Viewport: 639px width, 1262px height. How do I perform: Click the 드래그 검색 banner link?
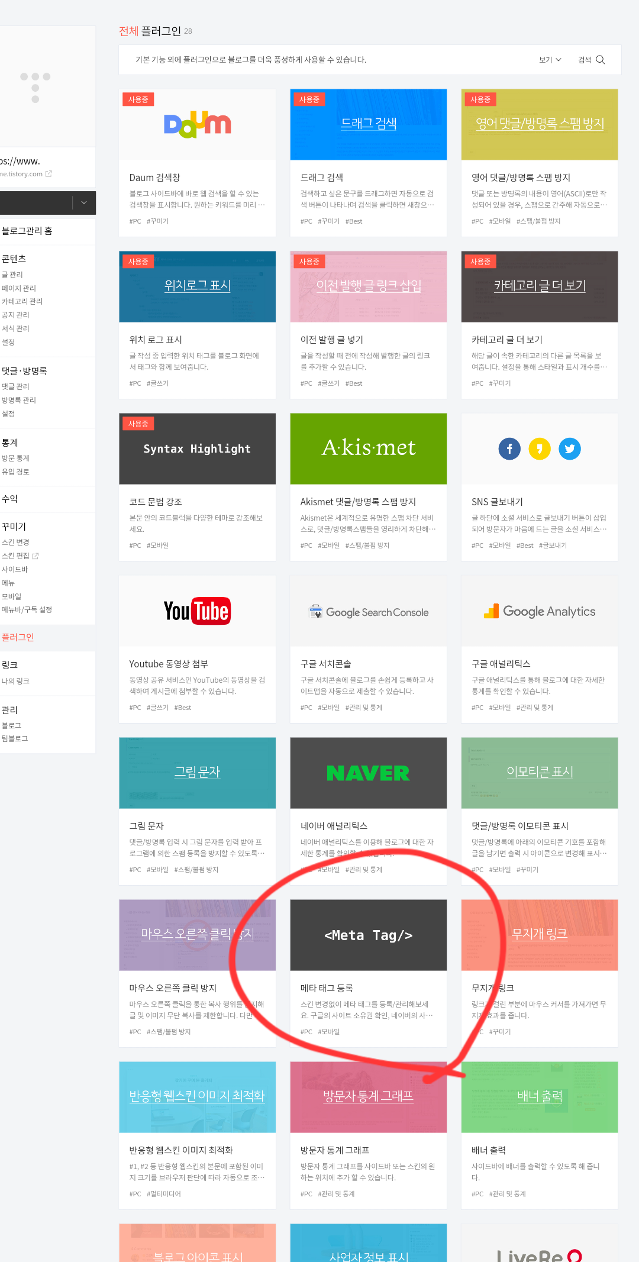coord(368,124)
